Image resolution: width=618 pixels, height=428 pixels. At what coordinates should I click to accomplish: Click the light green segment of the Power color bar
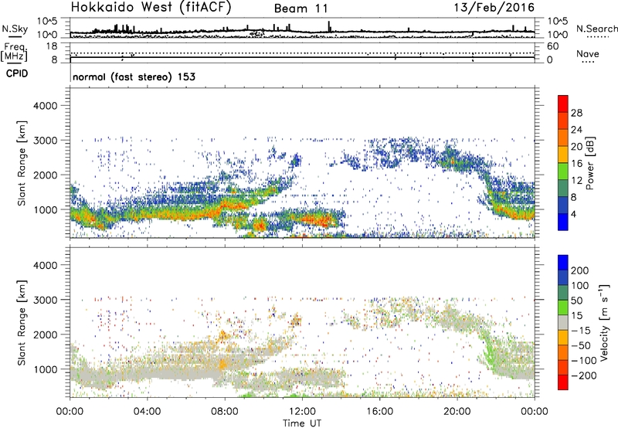coord(563,171)
